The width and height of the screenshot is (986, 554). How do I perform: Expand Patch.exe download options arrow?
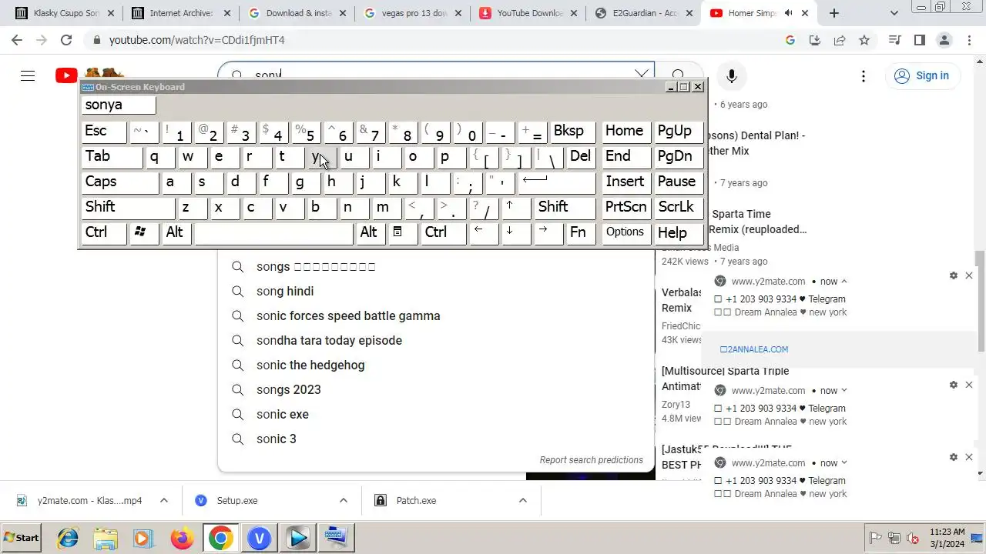[523, 500]
